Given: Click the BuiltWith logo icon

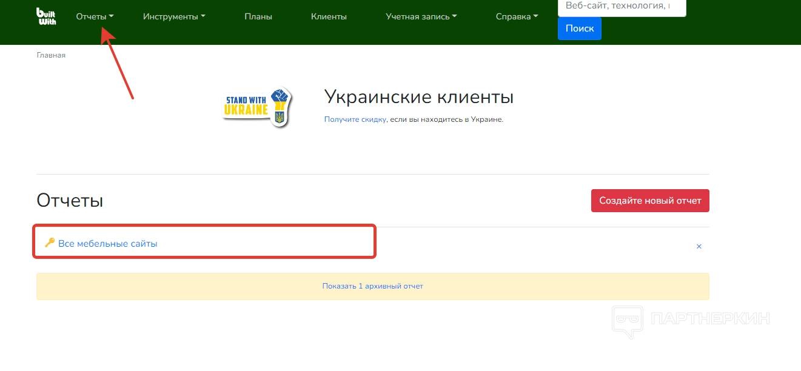Looking at the screenshot, I should (46, 16).
